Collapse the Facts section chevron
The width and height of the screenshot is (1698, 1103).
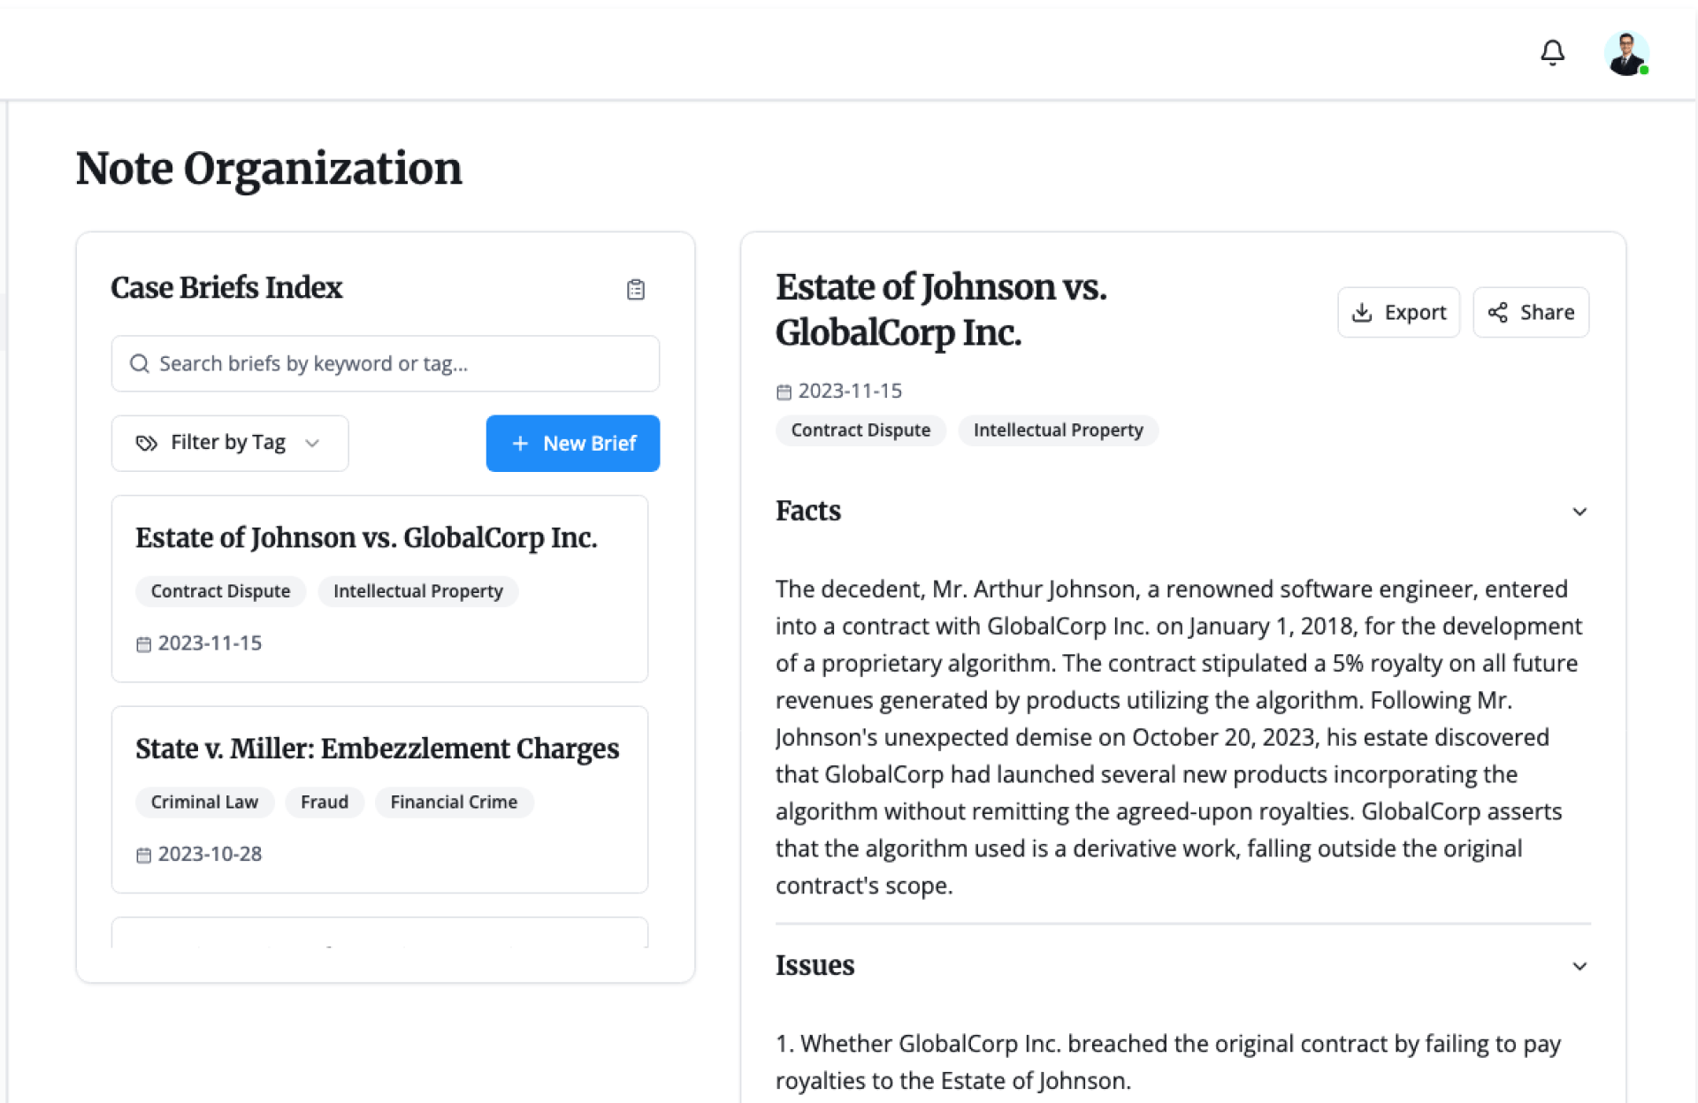(1579, 512)
